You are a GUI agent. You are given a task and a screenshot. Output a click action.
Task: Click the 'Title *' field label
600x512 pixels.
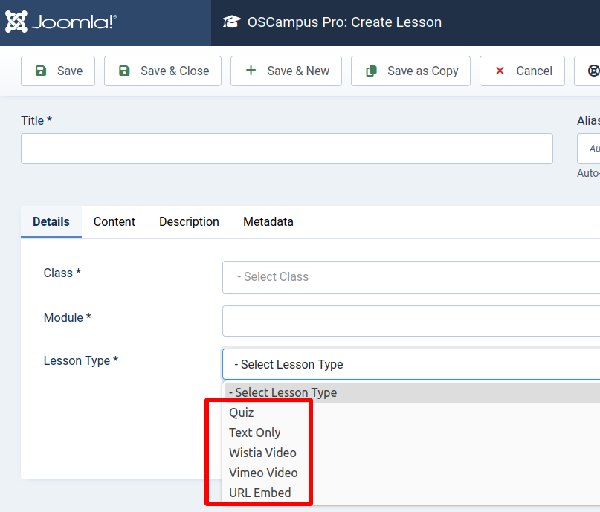point(36,120)
